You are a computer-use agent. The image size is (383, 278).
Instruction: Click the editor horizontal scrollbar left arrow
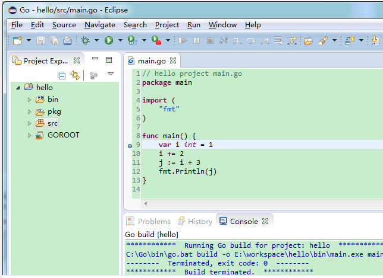(146, 203)
